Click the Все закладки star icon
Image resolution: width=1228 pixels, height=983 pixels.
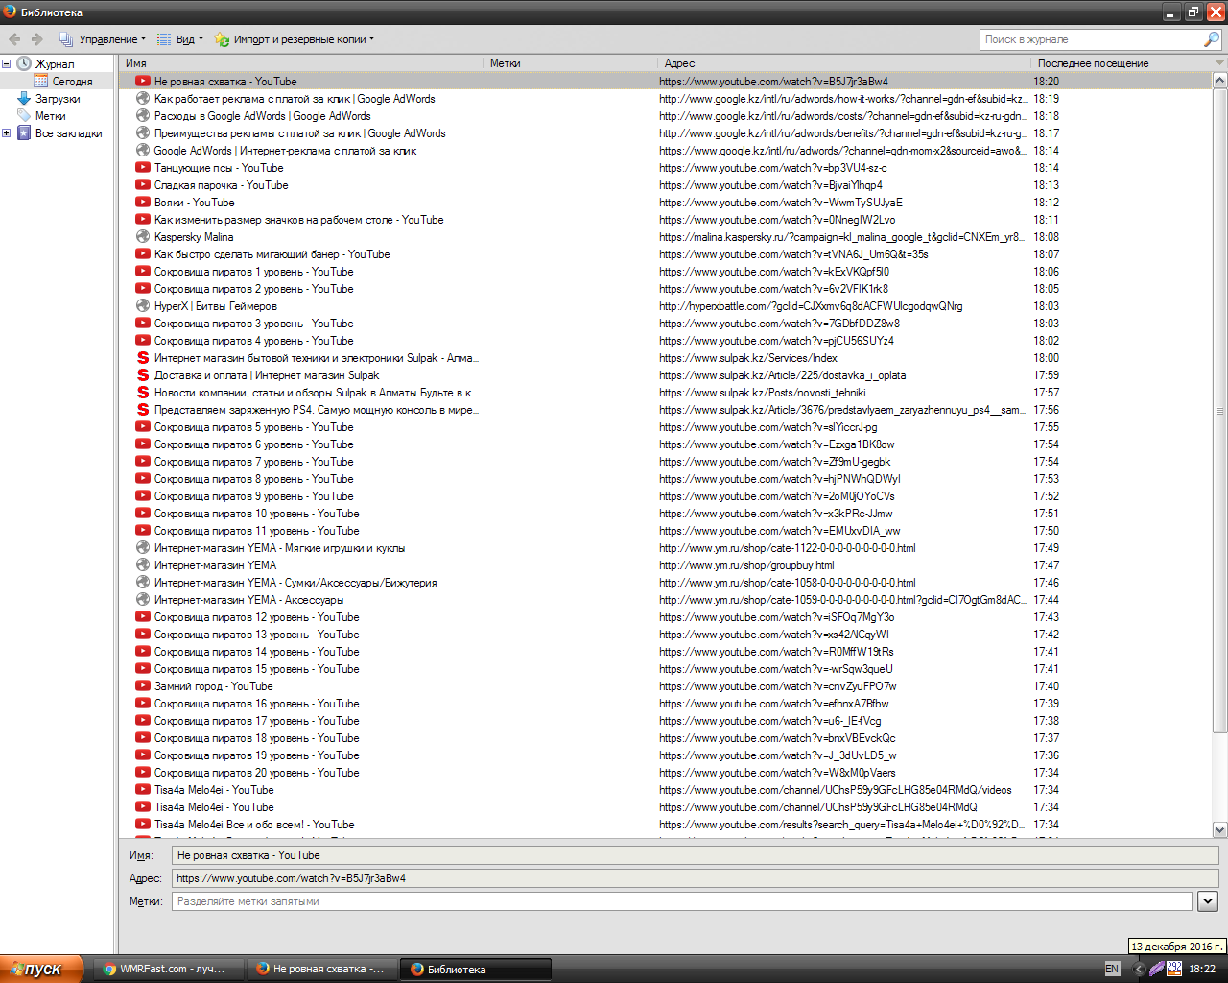click(x=24, y=133)
